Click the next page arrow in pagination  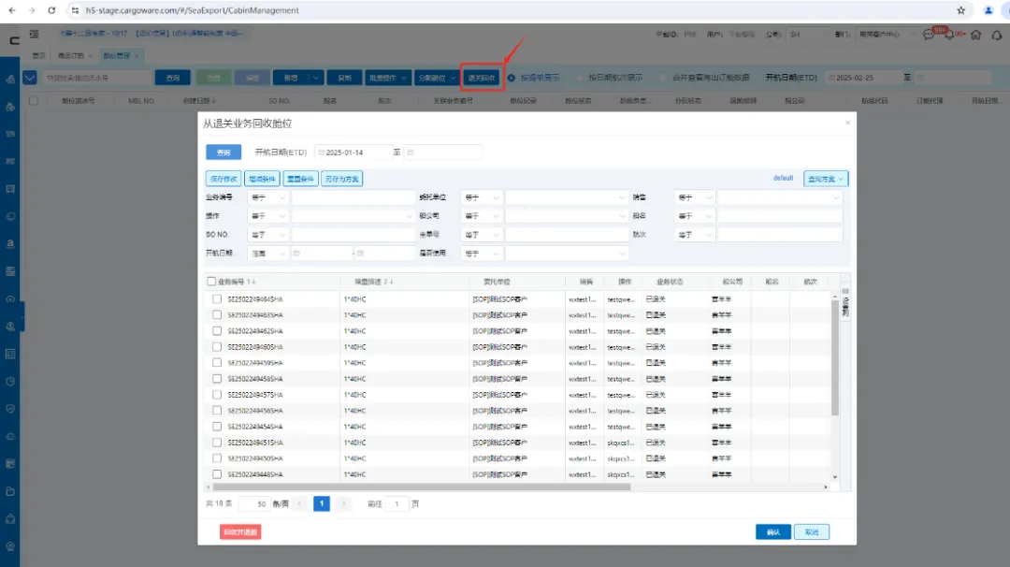(344, 503)
